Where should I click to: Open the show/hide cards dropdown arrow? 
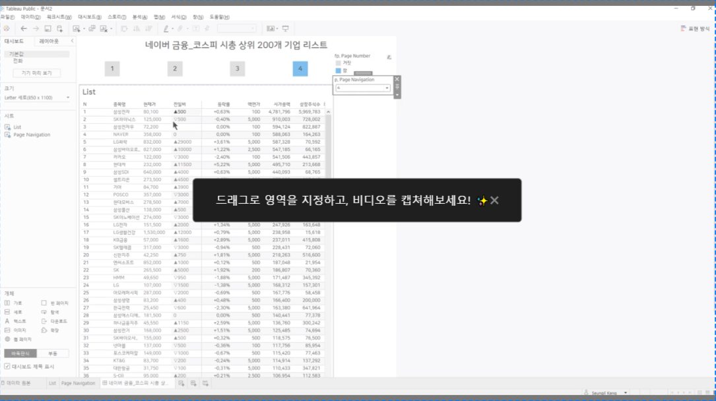click(277, 29)
